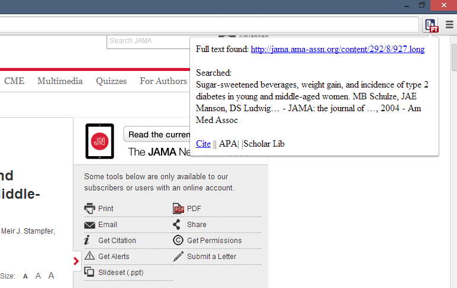
Task: Click the Cite link in popup
Action: (x=203, y=144)
